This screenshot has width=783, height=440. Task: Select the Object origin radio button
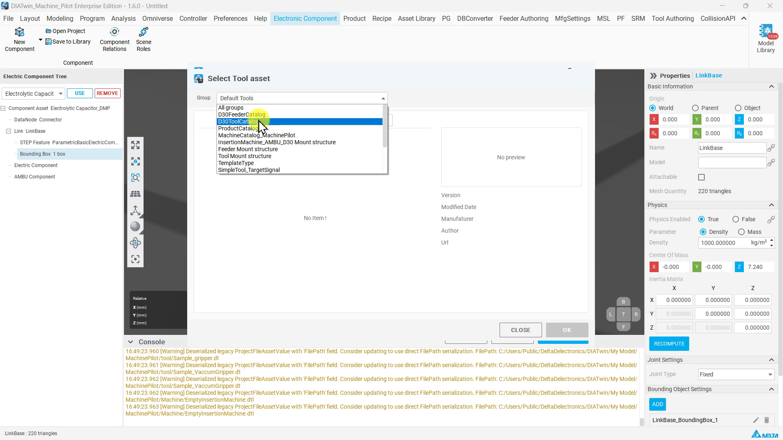[x=738, y=108]
